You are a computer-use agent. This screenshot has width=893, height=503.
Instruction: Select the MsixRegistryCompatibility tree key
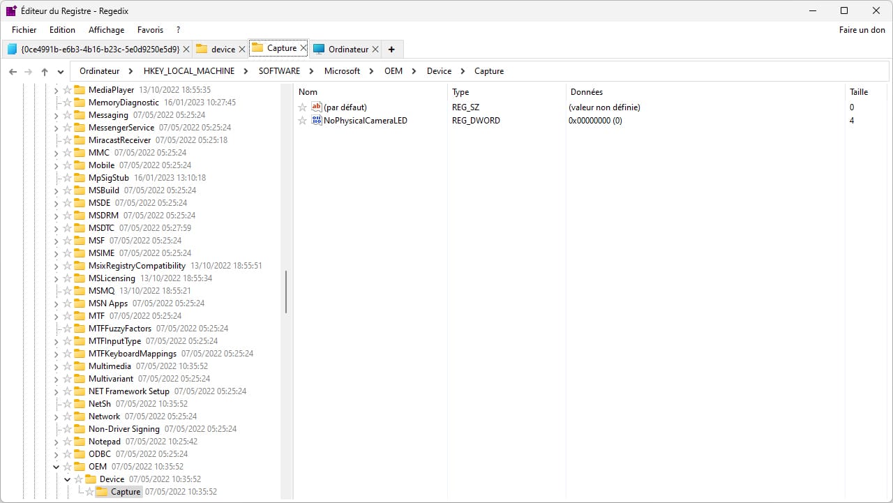coord(137,266)
